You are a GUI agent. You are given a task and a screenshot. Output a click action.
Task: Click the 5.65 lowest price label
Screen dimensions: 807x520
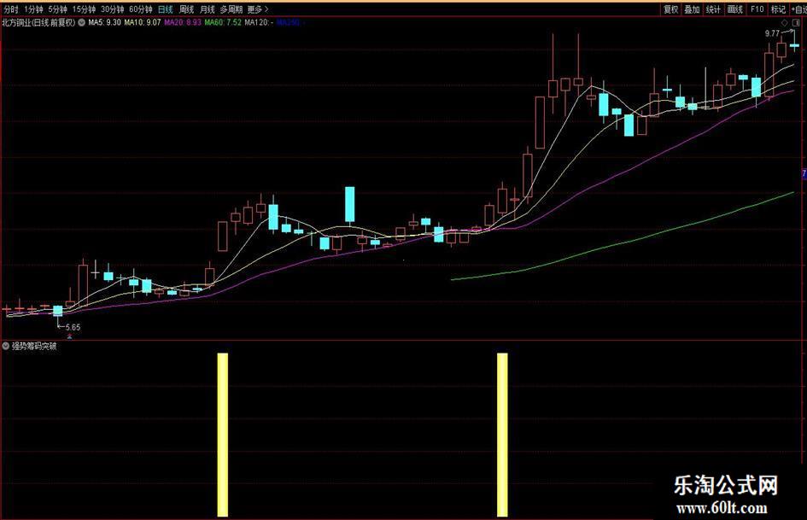pyautogui.click(x=73, y=327)
